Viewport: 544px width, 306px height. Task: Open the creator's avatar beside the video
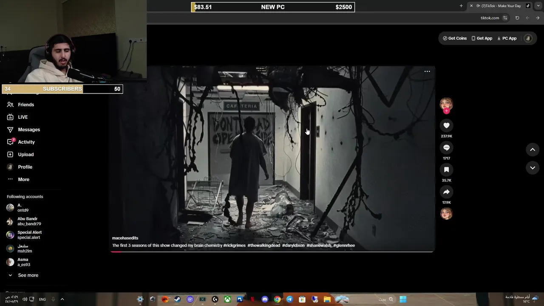[446, 104]
